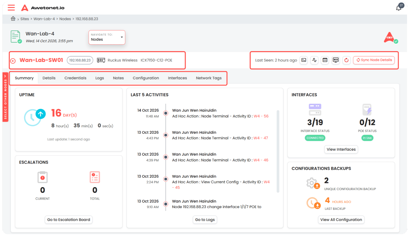
Task: Click the uptime clock icon
Action: [x=35, y=117]
